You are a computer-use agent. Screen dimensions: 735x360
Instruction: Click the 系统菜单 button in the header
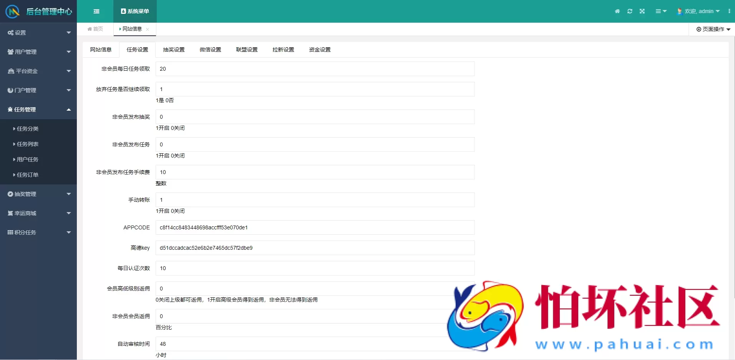[x=134, y=11]
